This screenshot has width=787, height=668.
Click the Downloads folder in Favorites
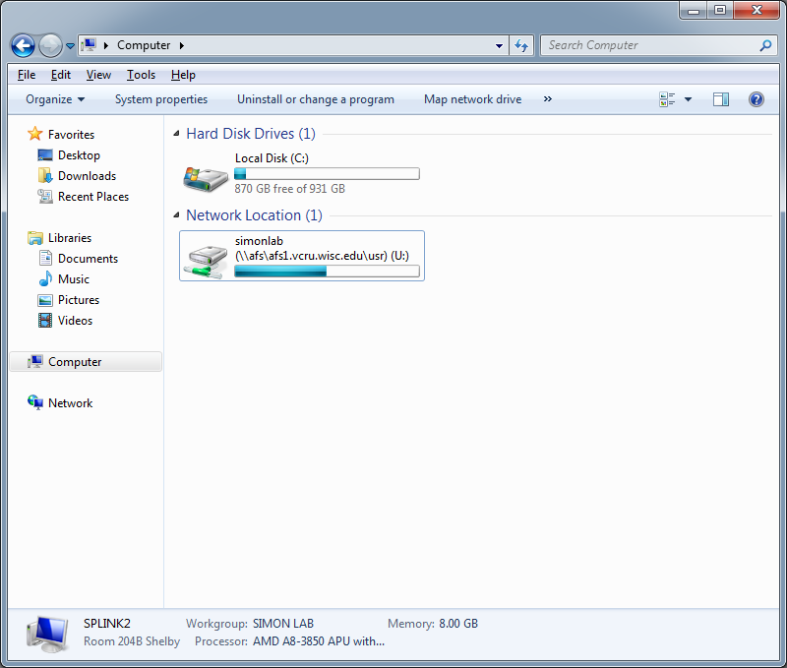(87, 176)
